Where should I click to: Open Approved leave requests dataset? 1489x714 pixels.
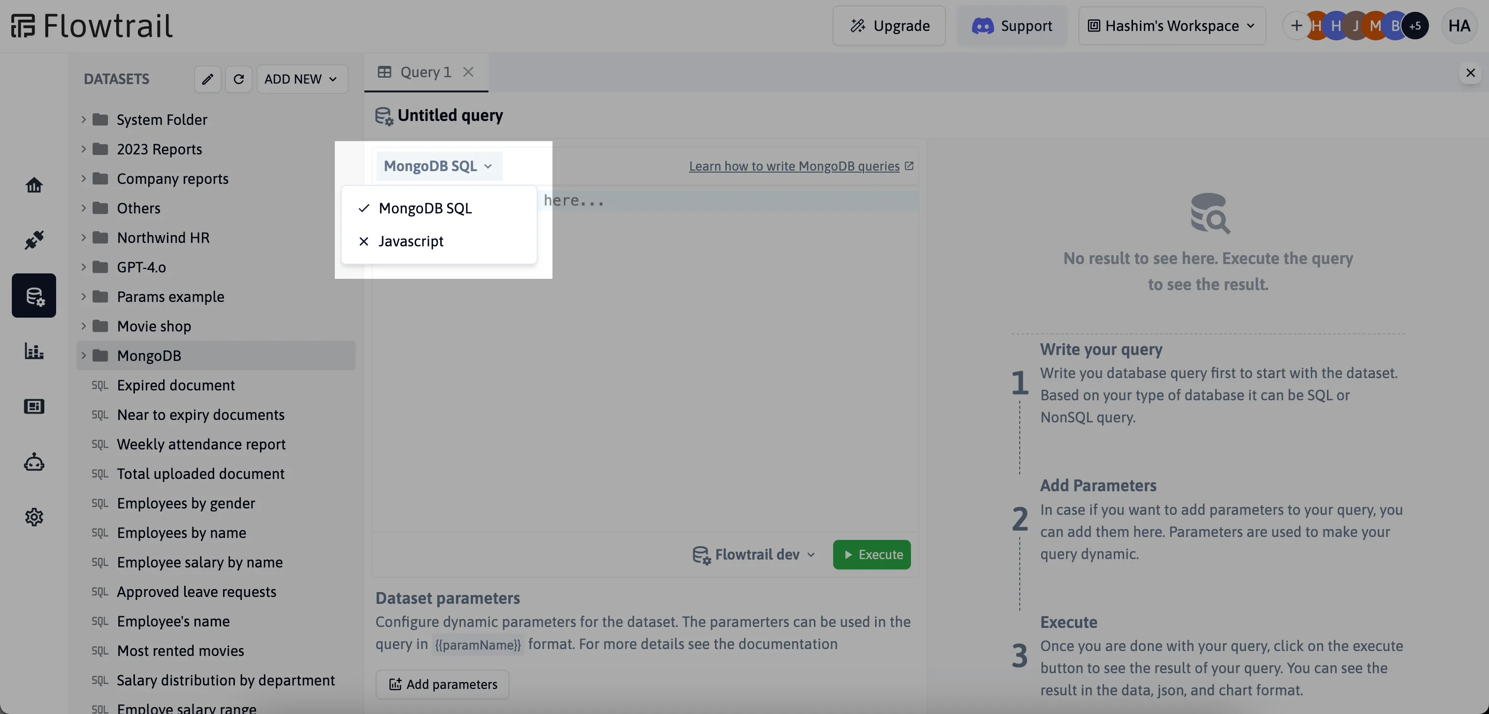tap(196, 592)
